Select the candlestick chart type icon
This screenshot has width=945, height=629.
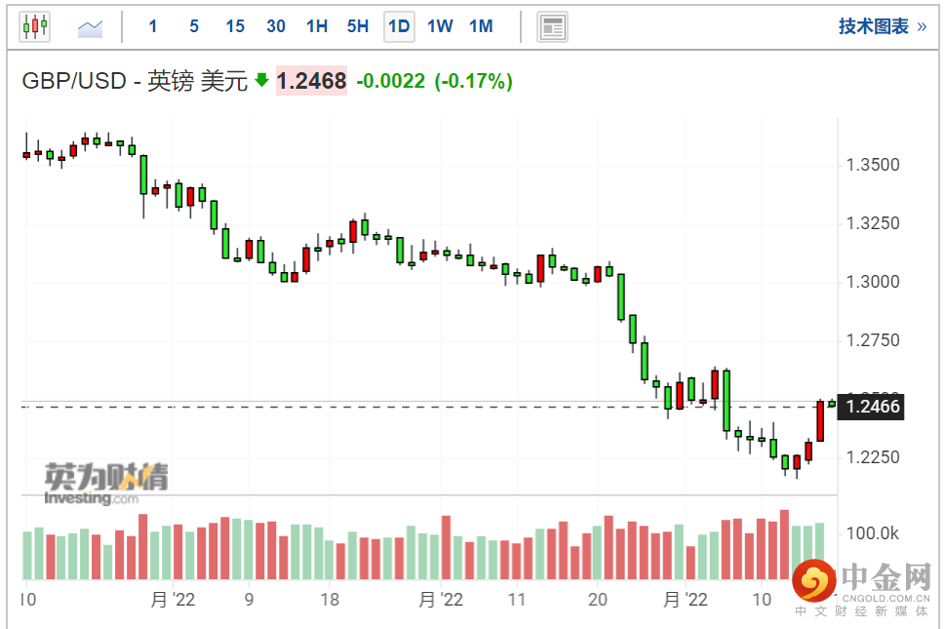click(34, 26)
